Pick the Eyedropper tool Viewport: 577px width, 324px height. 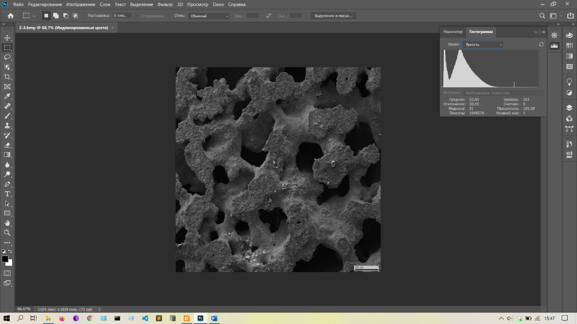(x=7, y=97)
